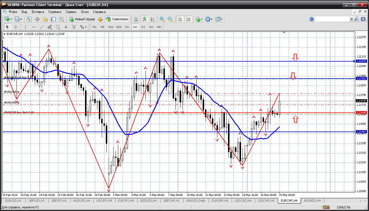Screen dimensions: 369x211
Task: Click into the toolbar search field
Action: (332, 19)
